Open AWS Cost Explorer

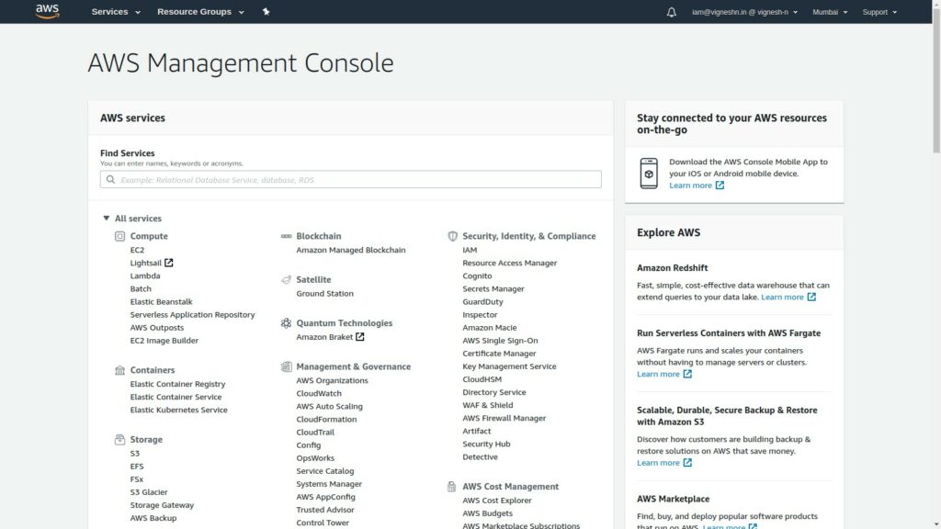point(496,501)
